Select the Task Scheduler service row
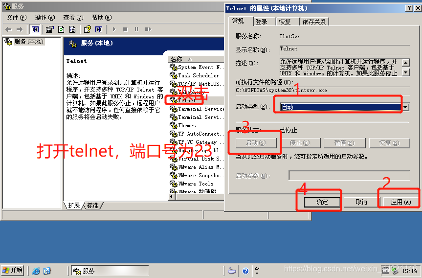Image resolution: width=422 pixels, height=278 pixels. 196,76
